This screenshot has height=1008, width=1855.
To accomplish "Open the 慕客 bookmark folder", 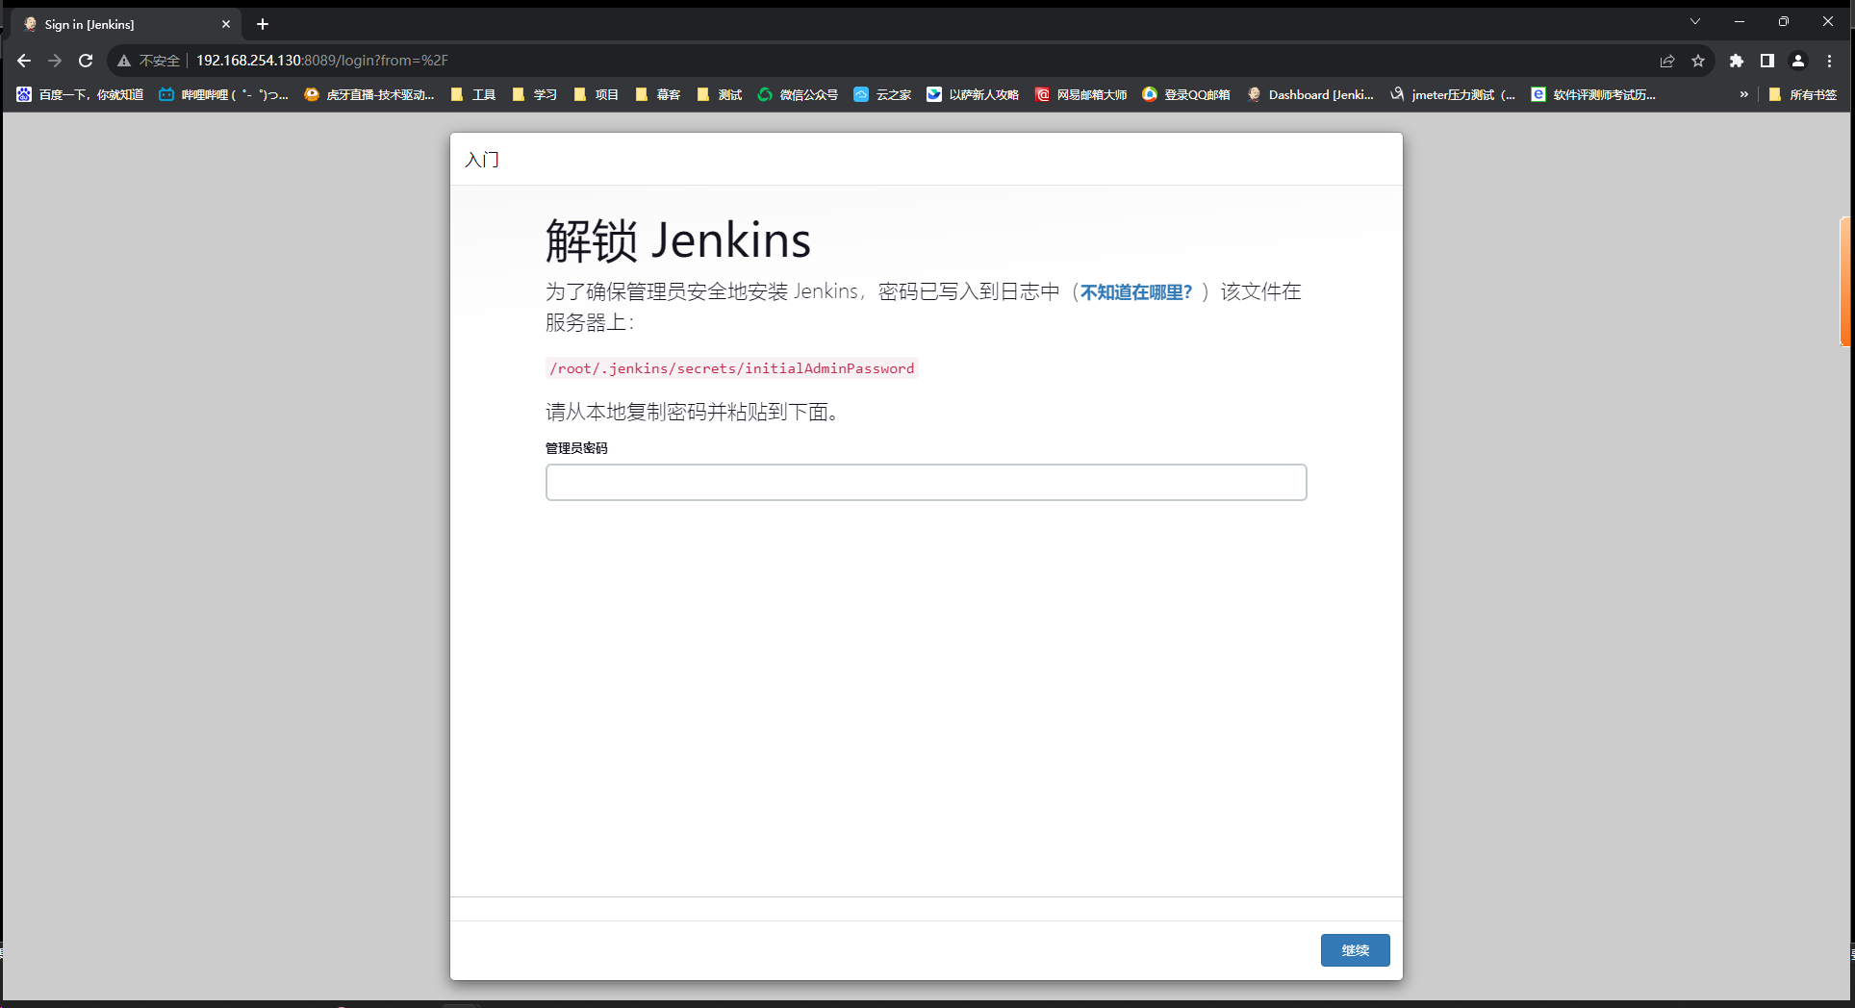I will [x=657, y=94].
